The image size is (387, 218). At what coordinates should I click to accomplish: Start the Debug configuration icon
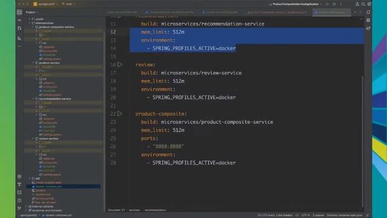334,4
